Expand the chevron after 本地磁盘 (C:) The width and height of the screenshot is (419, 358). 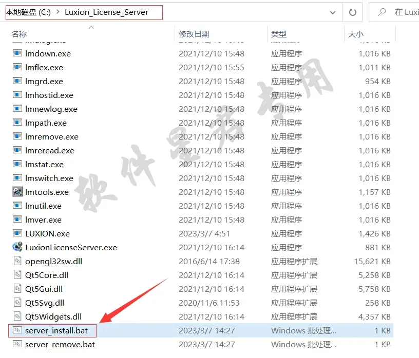tap(58, 12)
